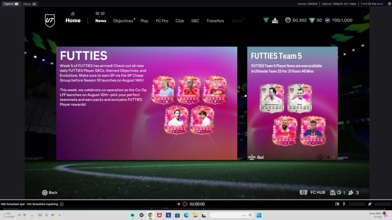
Task: Click the green triangle points badge icon
Action: [266, 20]
